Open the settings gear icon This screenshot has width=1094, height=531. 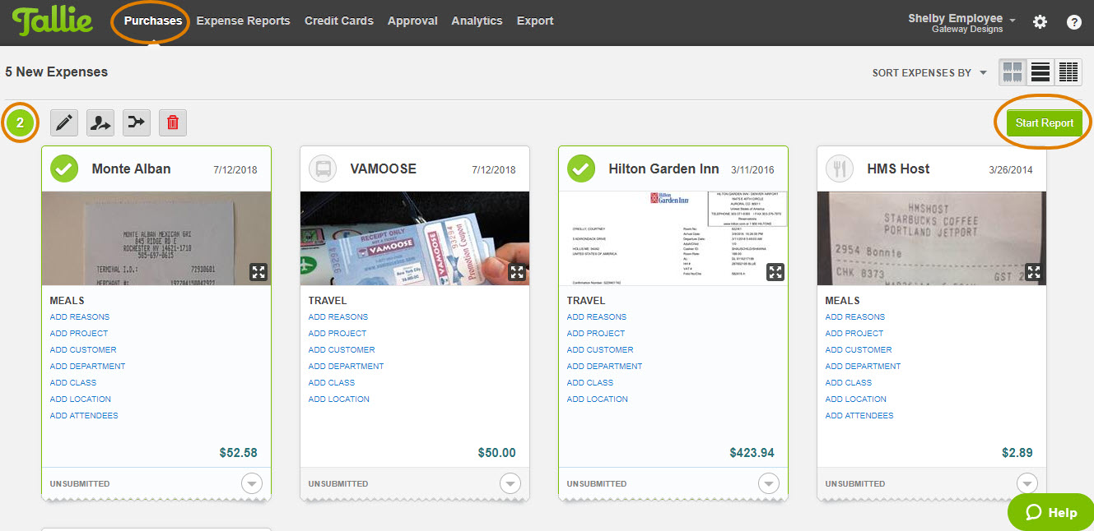click(1040, 22)
